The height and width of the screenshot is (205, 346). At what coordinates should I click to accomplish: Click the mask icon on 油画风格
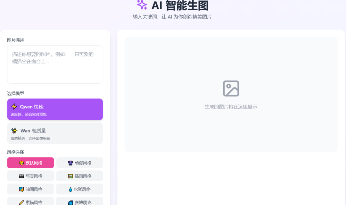21,189
